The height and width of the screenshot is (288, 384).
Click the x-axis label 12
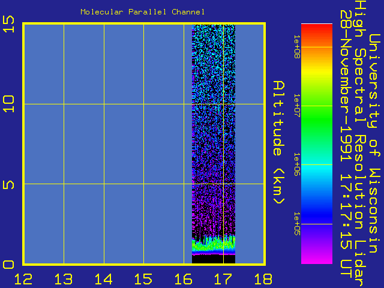pos(23,279)
